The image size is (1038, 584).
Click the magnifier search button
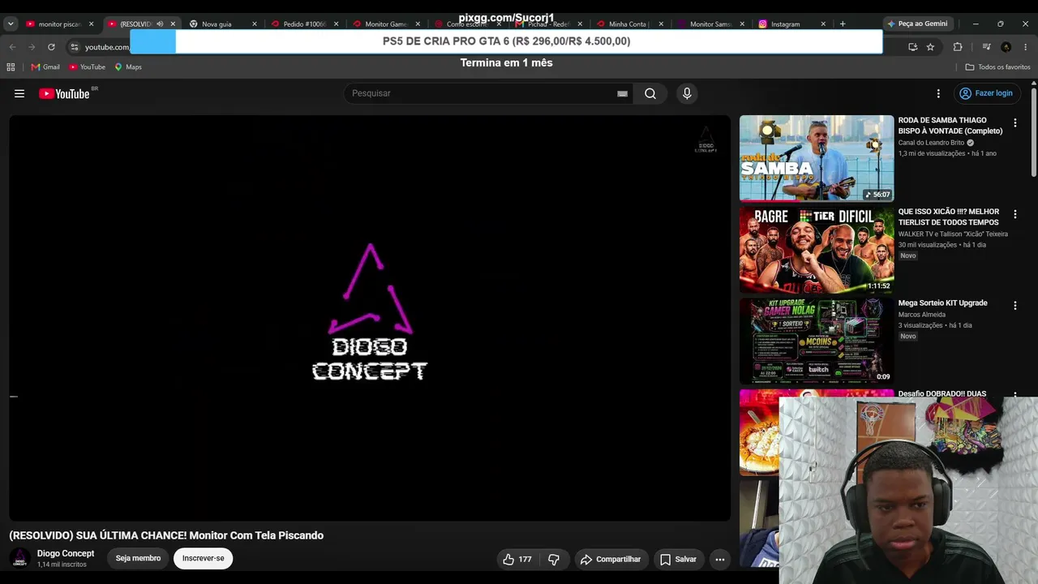point(650,93)
